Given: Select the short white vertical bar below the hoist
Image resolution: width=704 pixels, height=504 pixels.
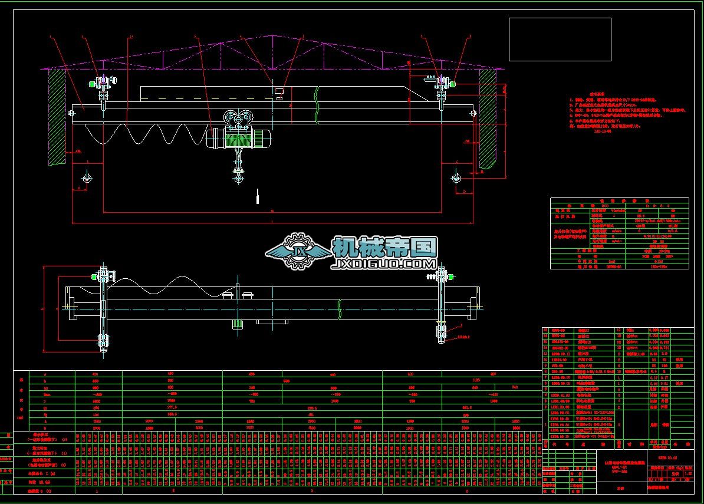Looking at the screenshot, I should [x=257, y=196].
